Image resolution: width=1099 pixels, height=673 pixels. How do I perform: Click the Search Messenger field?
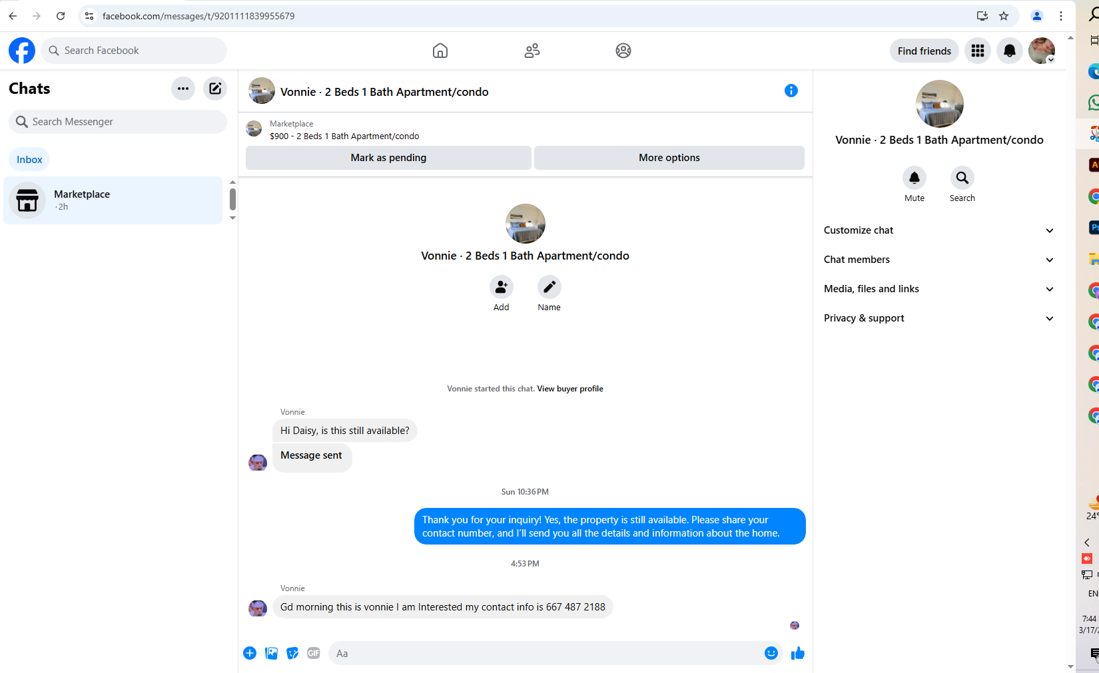click(118, 122)
